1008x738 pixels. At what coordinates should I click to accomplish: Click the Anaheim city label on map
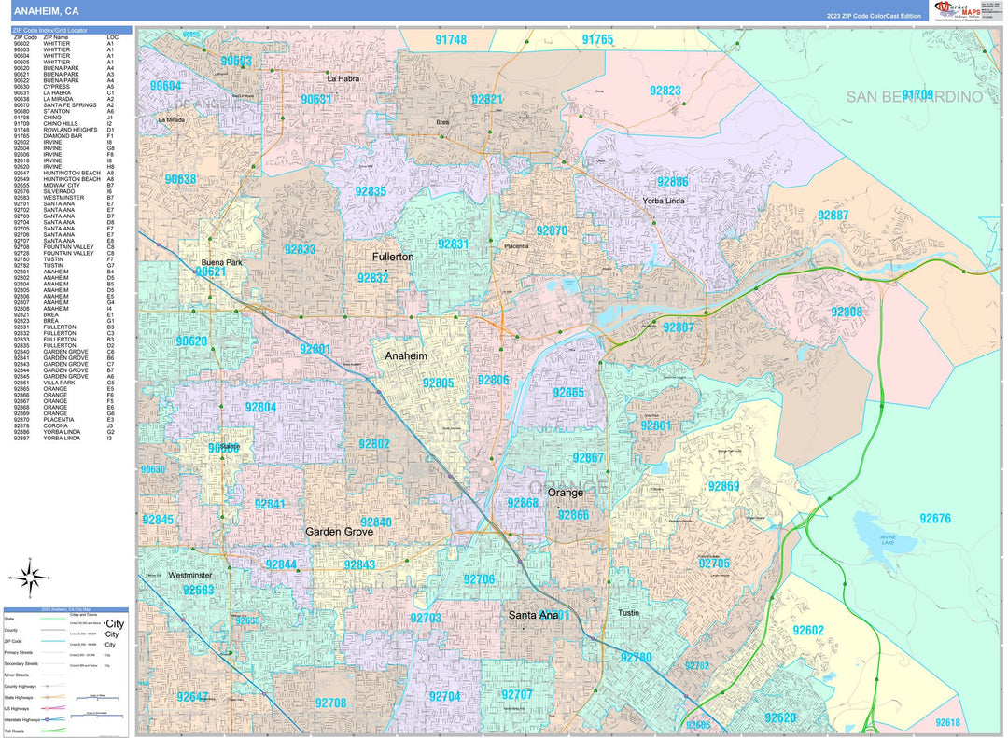[405, 356]
